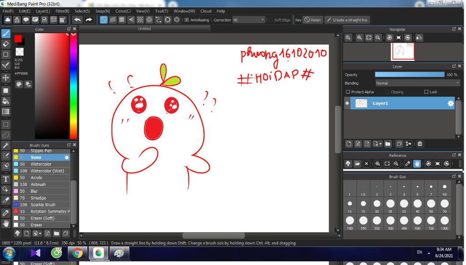The height and width of the screenshot is (265, 466).
Task: Create a new layer folder
Action: coord(388,144)
